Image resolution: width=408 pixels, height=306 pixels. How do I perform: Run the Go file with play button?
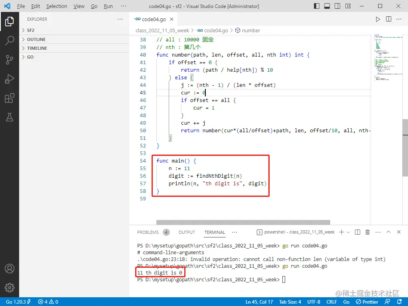(378, 19)
